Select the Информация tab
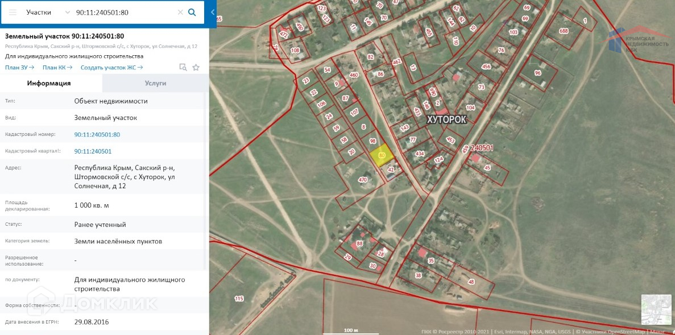Image resolution: width=675 pixels, height=335 pixels. (49, 83)
